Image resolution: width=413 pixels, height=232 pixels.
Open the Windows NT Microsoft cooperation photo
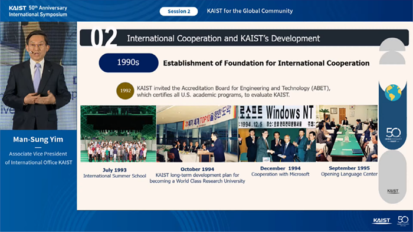[277, 134]
